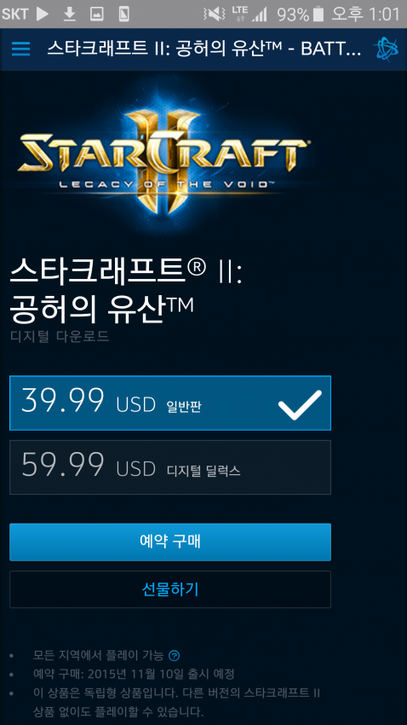This screenshot has height=725, width=407.
Task: Tap the clock showing 오후 1:01
Action: pyautogui.click(x=366, y=14)
